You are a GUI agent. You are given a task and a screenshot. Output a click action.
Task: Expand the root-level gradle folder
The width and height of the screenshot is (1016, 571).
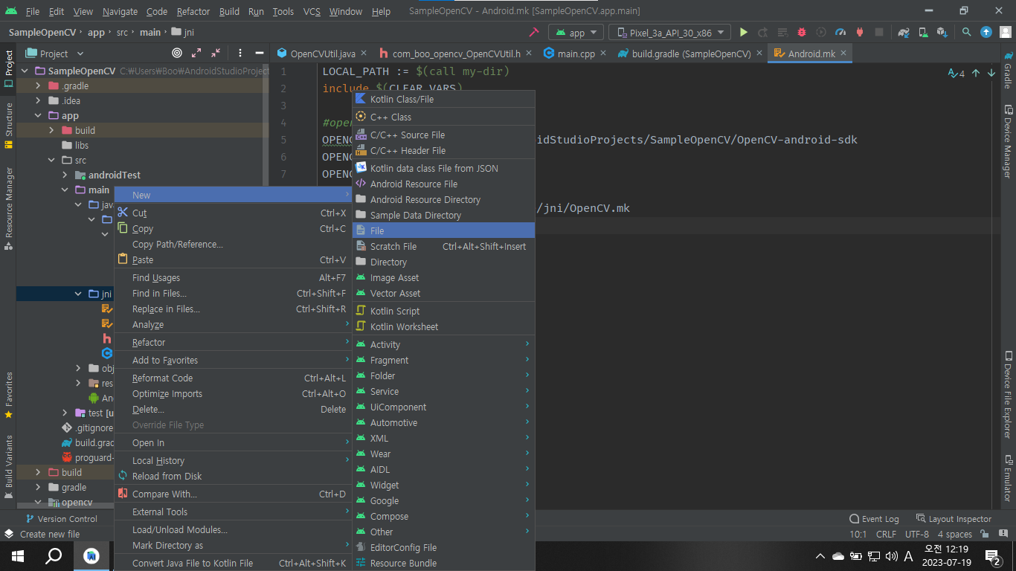[x=39, y=487]
